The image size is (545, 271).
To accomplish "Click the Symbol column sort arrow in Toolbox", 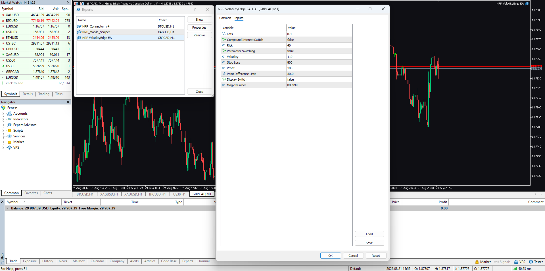I will point(24,202).
